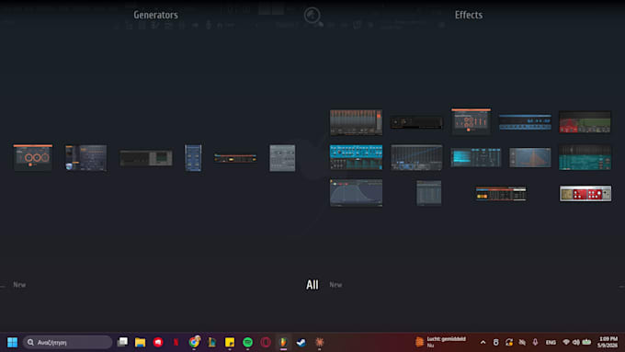
Task: Open the bright blue panel effect thumbnail
Action: (x=356, y=157)
